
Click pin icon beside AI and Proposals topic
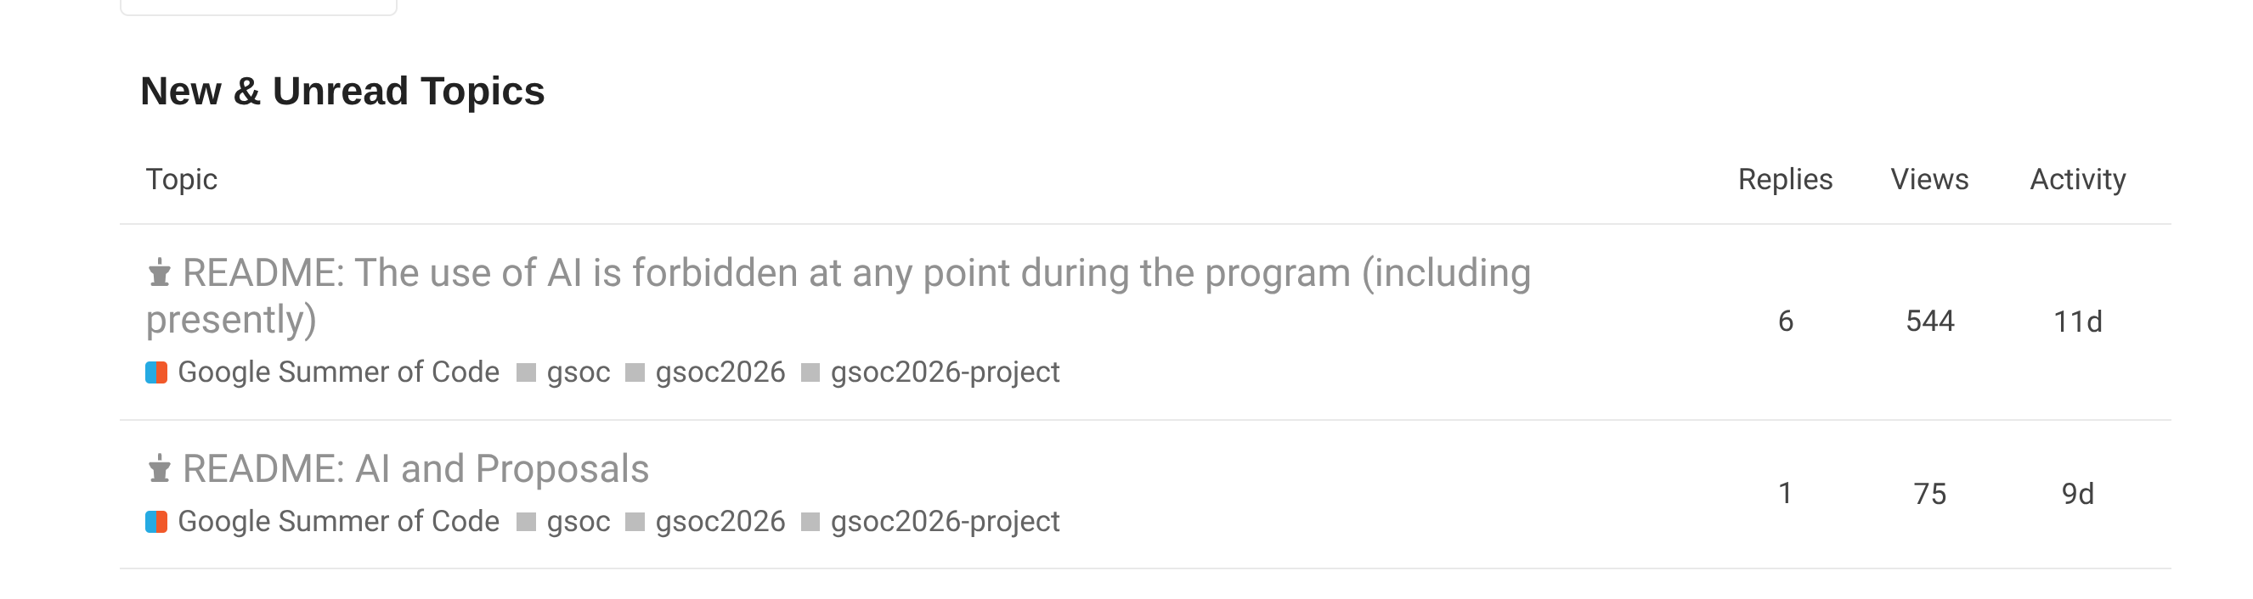click(x=159, y=470)
